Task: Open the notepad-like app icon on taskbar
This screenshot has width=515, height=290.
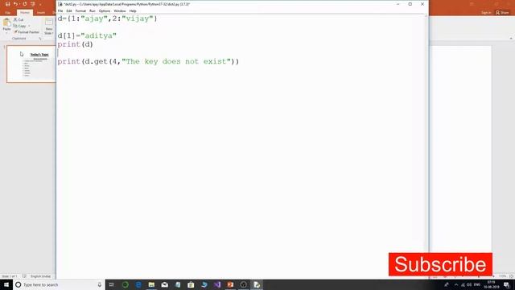Action: coord(178,284)
